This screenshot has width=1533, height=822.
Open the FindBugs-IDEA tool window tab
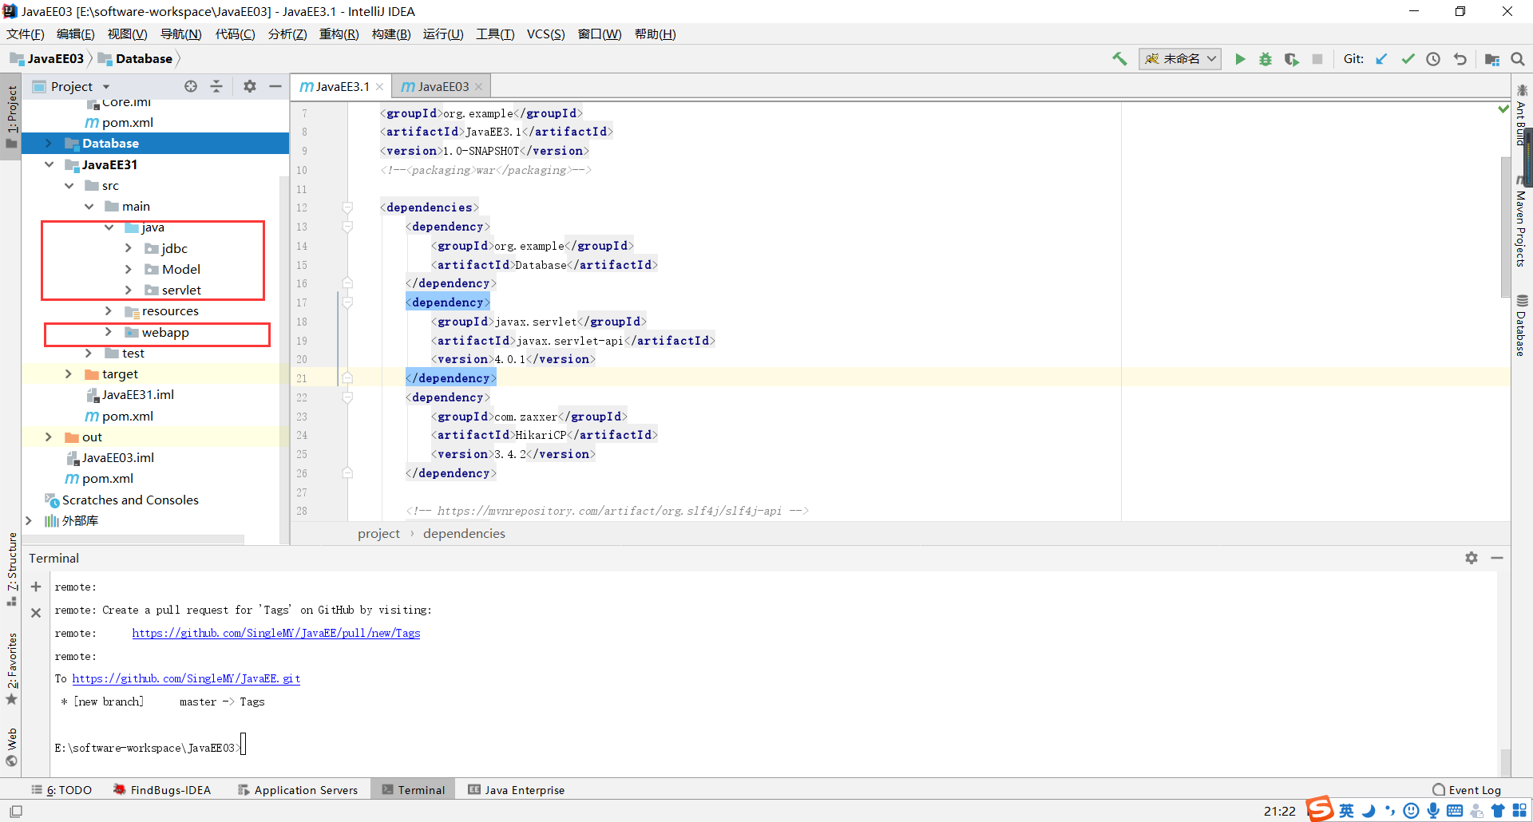pos(162,790)
